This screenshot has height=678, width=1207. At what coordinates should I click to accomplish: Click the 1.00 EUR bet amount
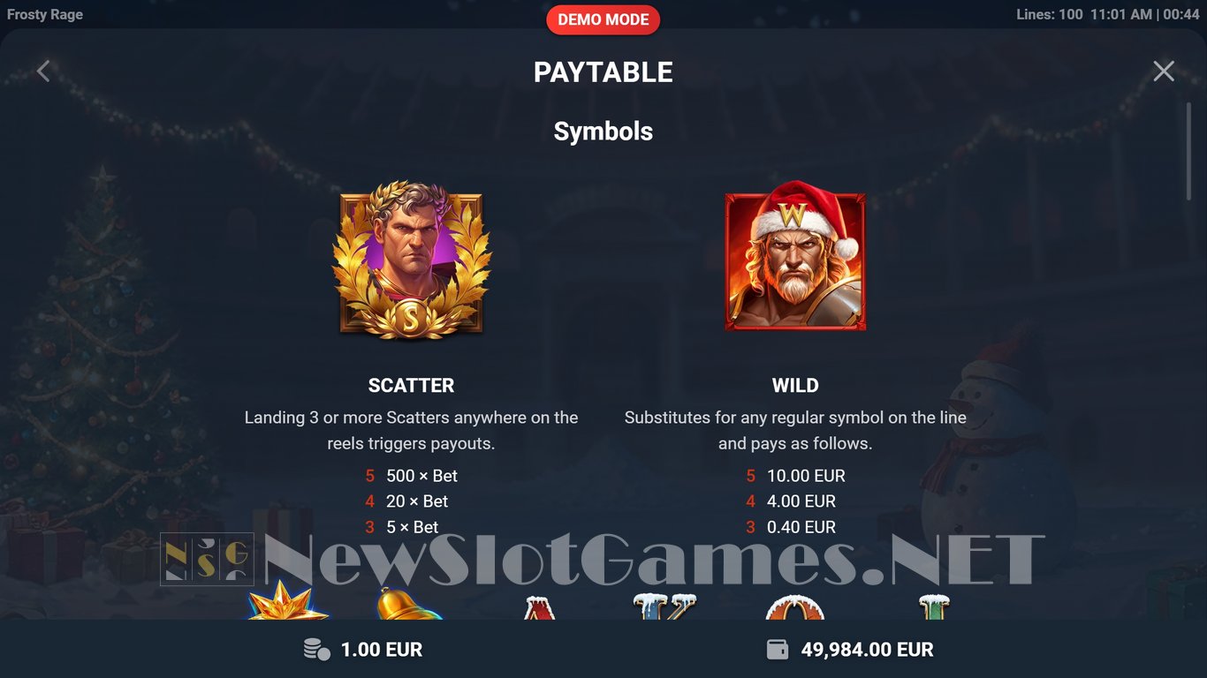click(382, 650)
